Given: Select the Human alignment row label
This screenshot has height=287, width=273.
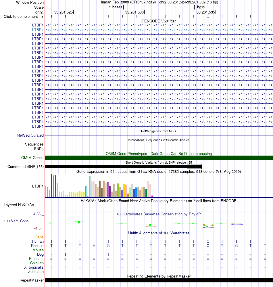Looking at the screenshot, I should pos(38,242).
